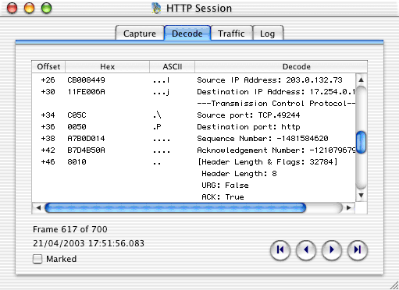Click offset +42 cell

(x=48, y=150)
